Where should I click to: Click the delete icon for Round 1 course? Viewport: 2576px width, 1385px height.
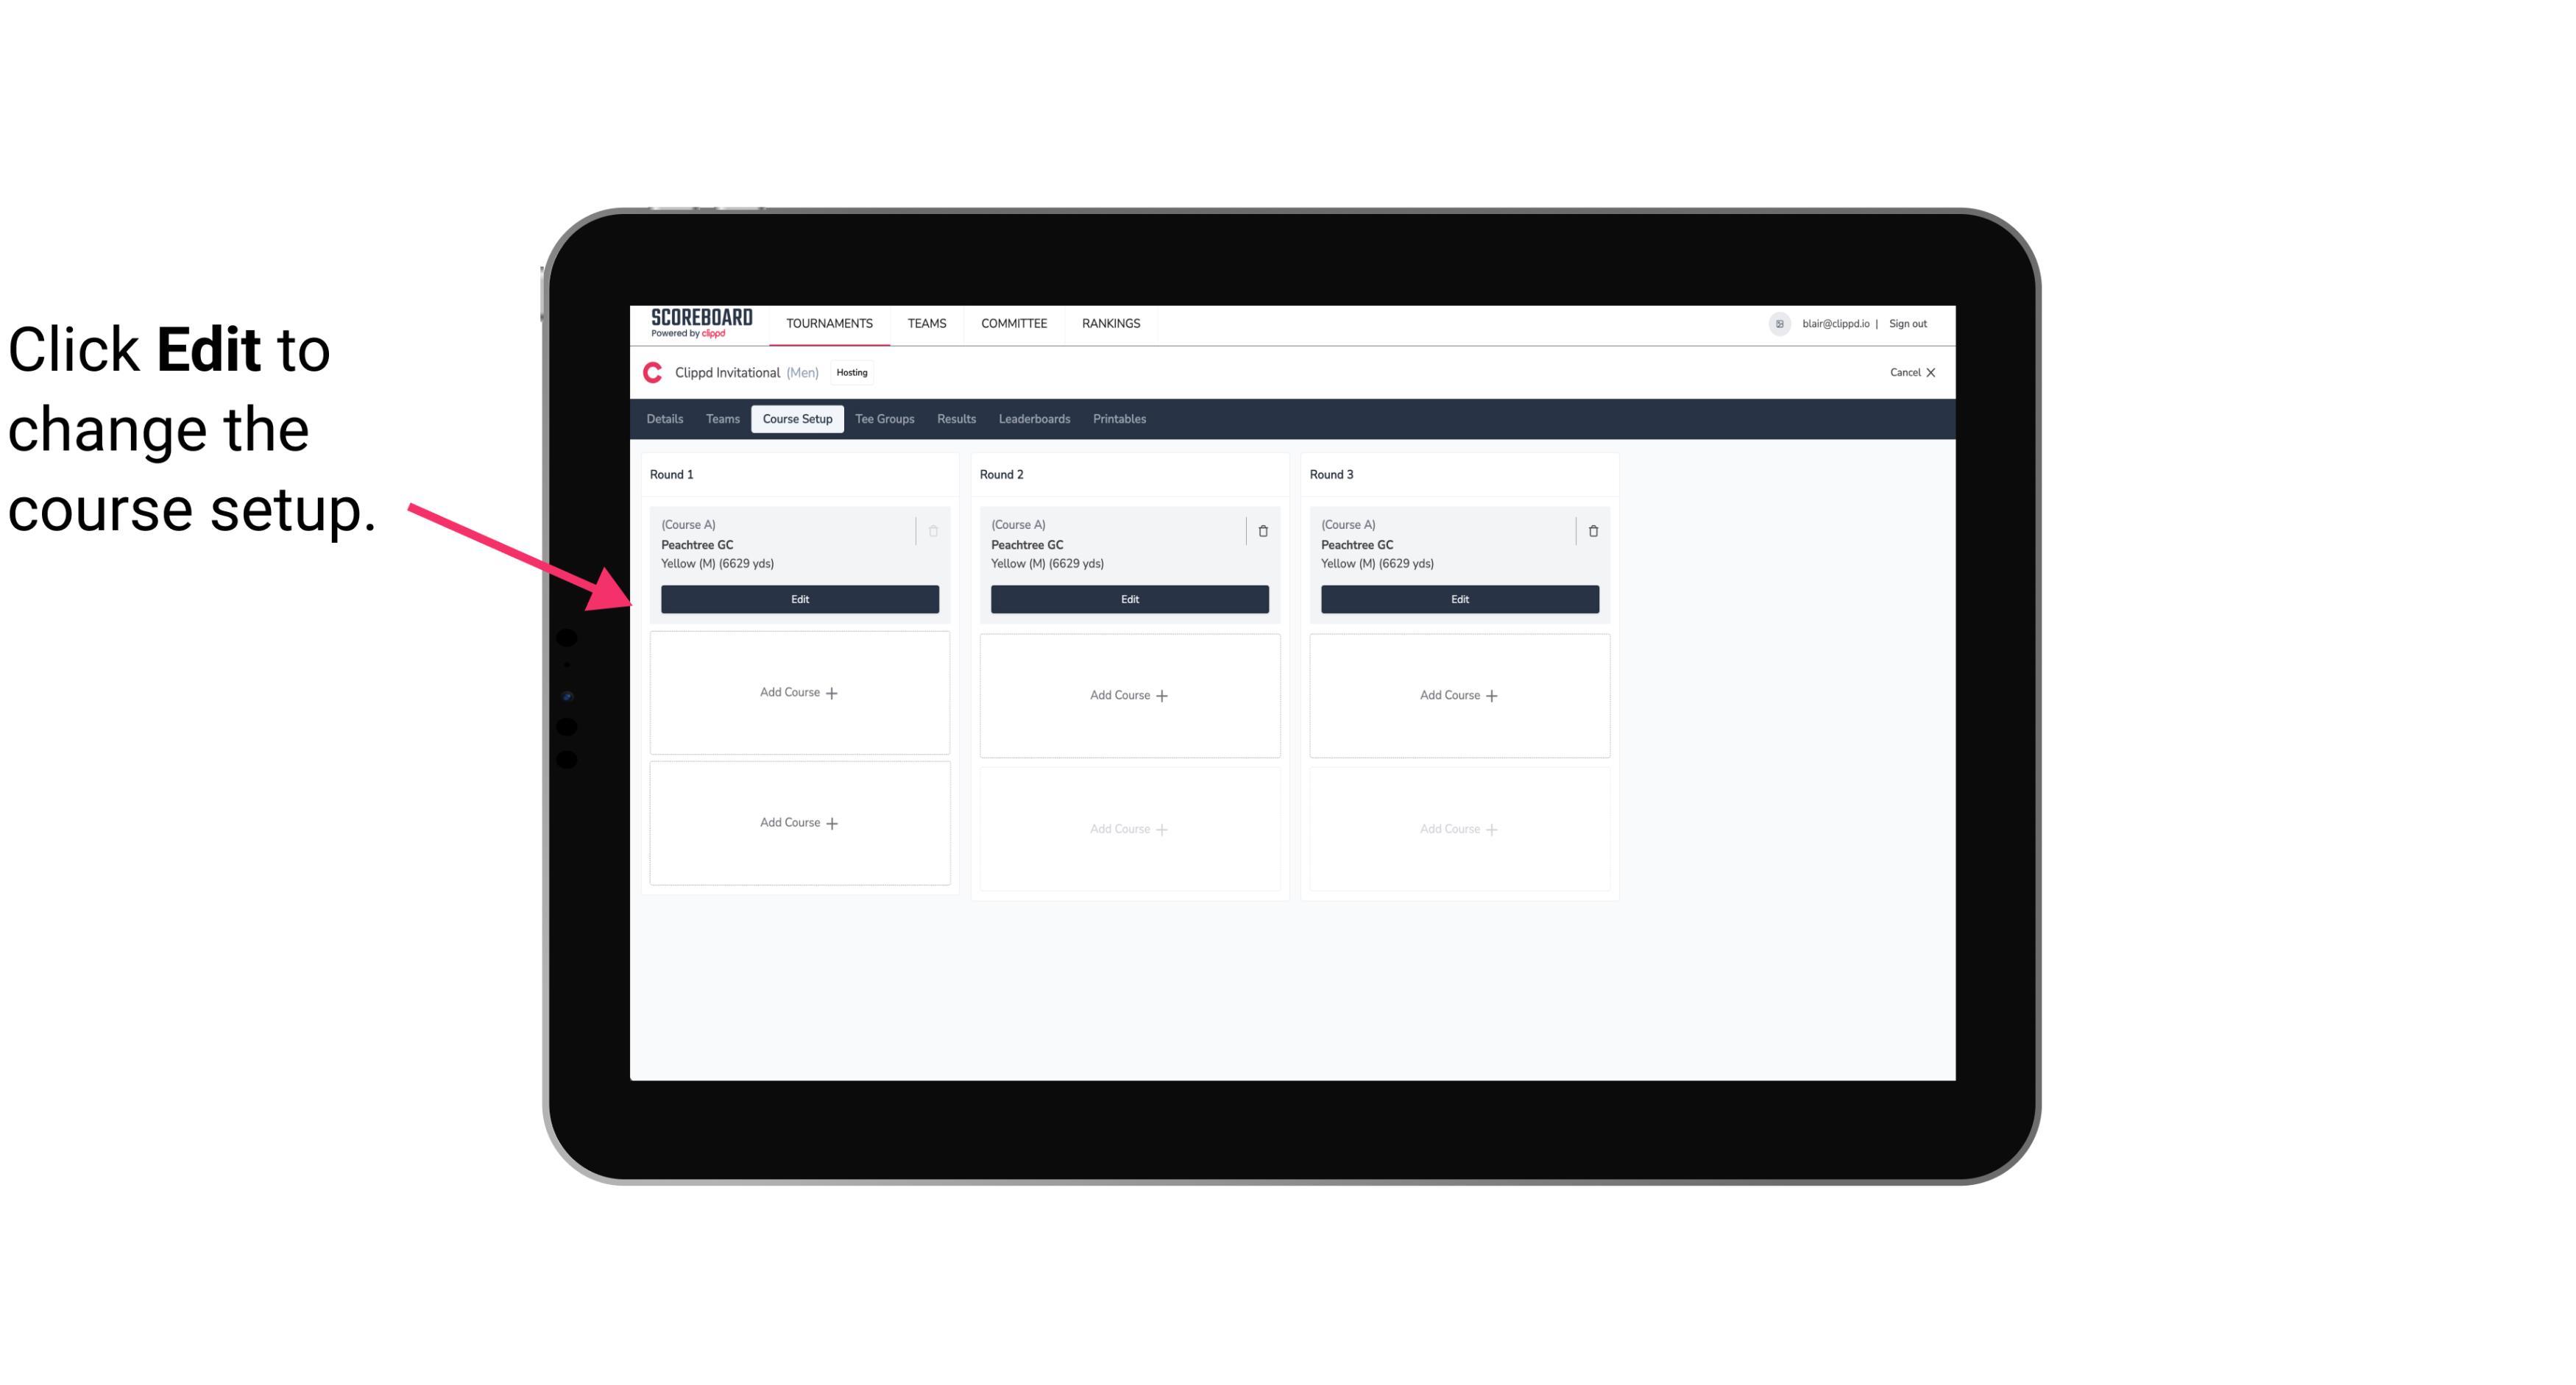click(x=933, y=530)
